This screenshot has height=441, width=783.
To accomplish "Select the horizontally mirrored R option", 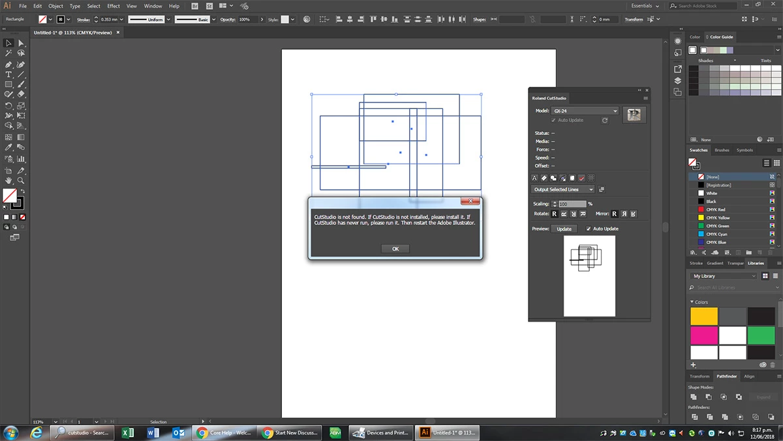I will click(624, 213).
